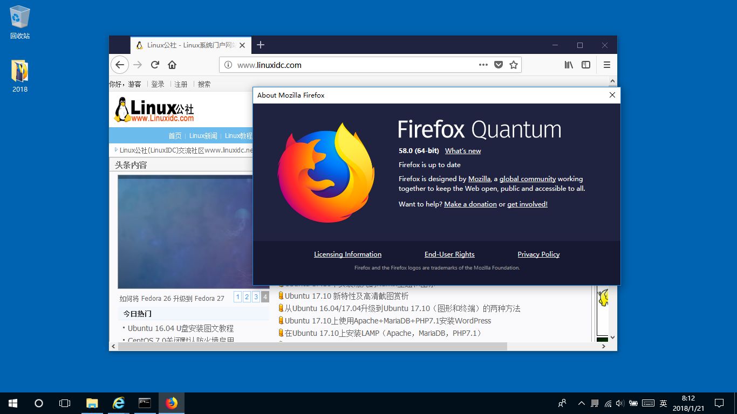Open the Linux新闻 navigation item

point(203,136)
